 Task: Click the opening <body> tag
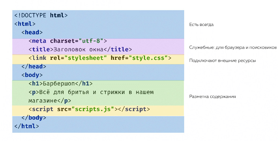coord(32,75)
